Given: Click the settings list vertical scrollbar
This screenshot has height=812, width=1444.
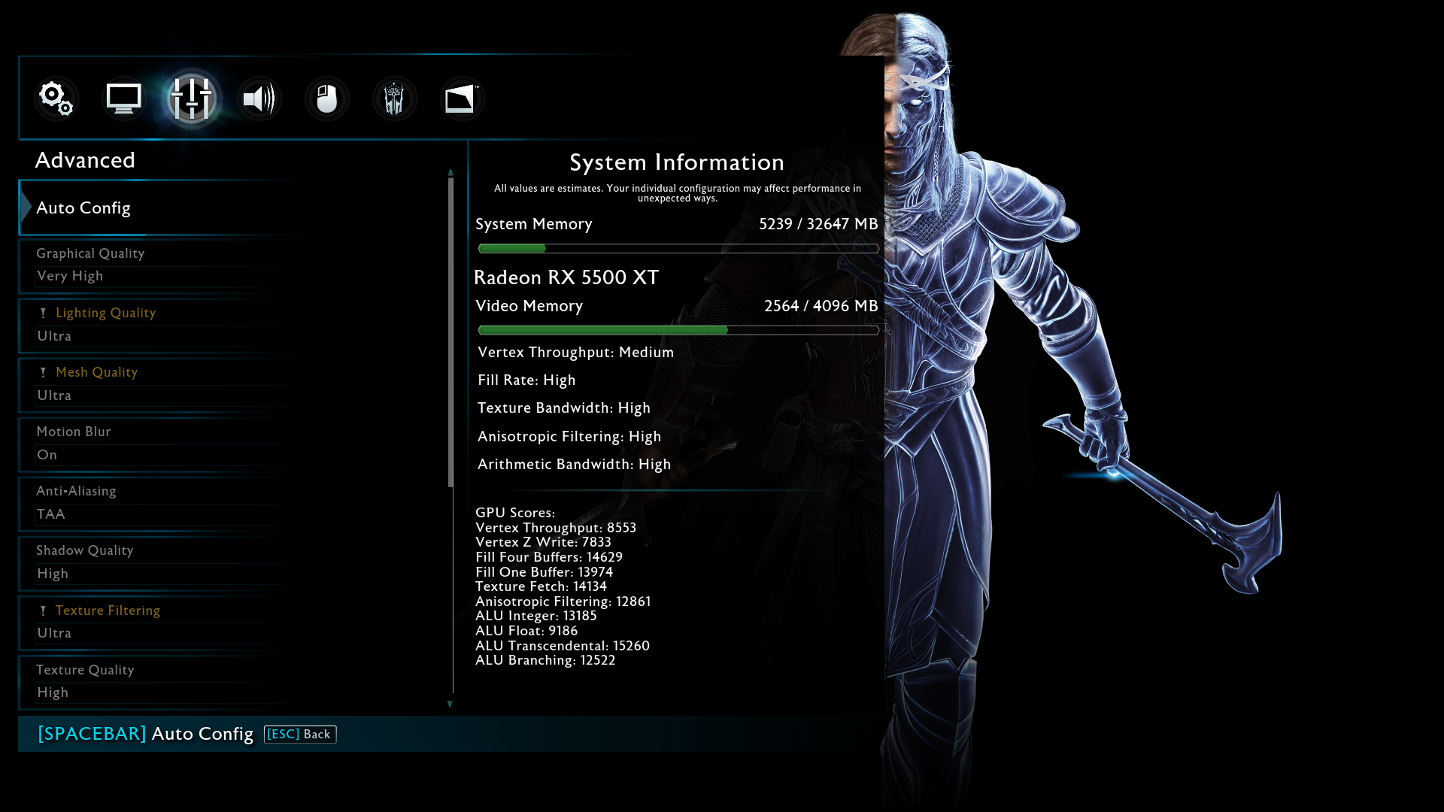Looking at the screenshot, I should pyautogui.click(x=450, y=331).
